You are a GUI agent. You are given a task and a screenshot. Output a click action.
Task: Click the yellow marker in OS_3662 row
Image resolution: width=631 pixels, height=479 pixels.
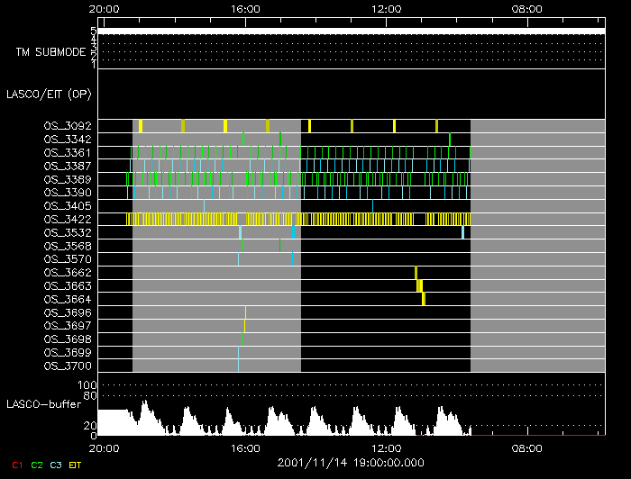[x=416, y=272]
